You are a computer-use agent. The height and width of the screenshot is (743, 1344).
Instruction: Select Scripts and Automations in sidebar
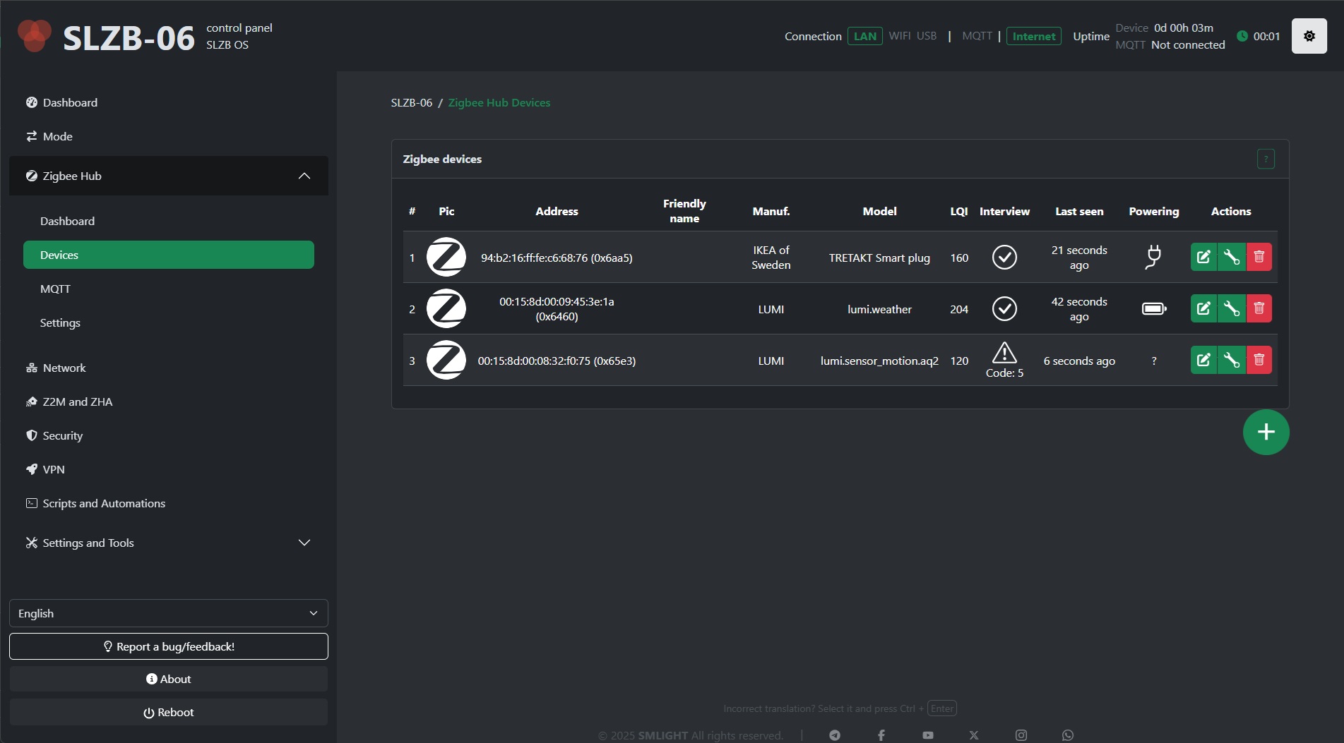(104, 503)
